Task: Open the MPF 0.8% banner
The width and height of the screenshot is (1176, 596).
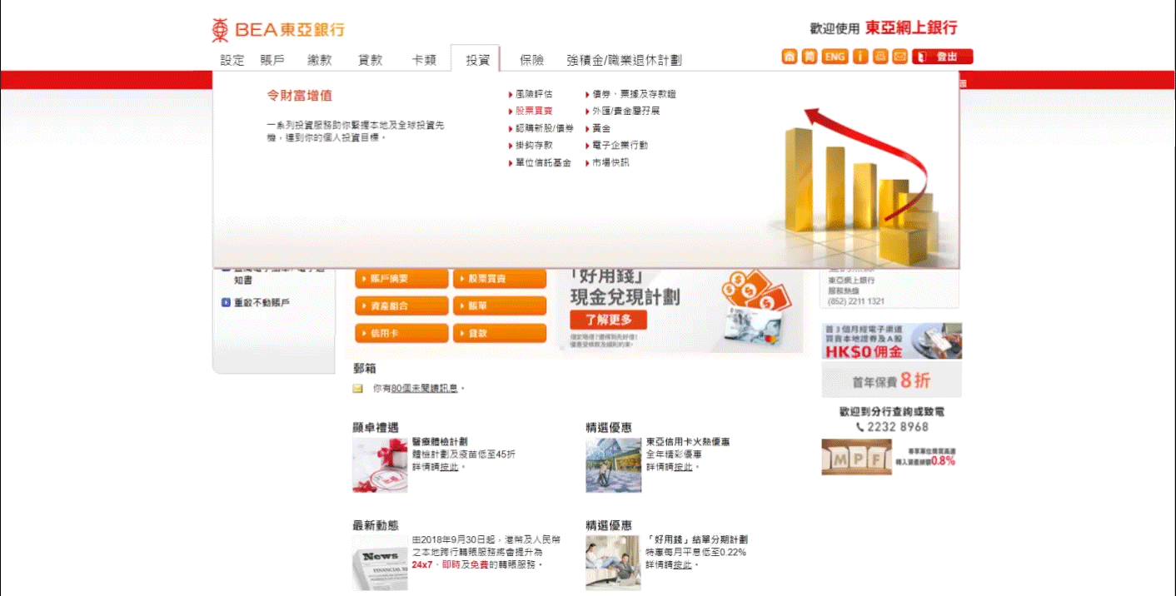Action: pyautogui.click(x=891, y=457)
